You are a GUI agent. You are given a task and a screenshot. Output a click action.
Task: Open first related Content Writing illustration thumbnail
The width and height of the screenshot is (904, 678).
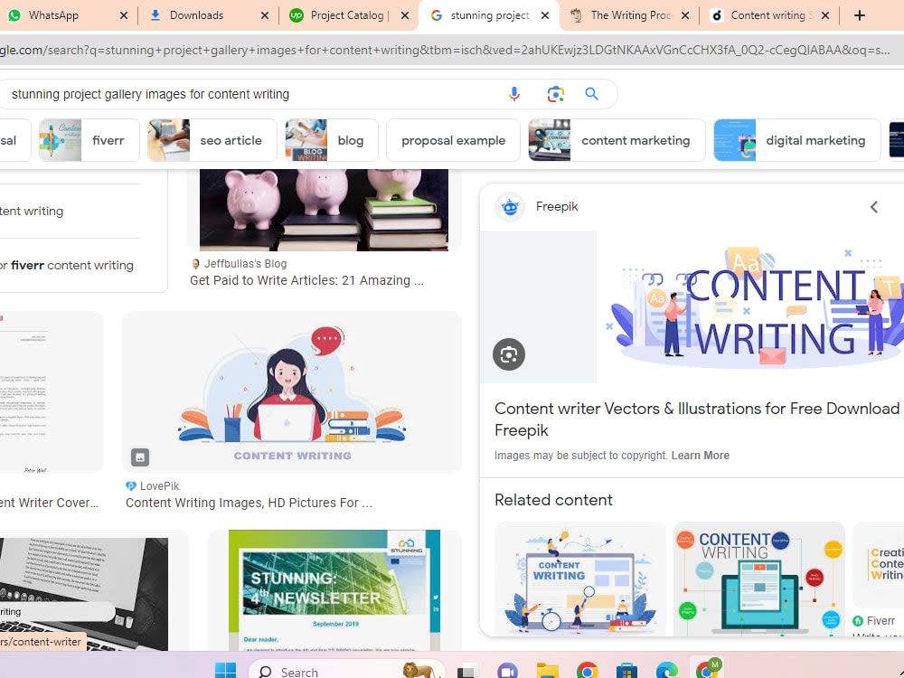click(x=580, y=579)
